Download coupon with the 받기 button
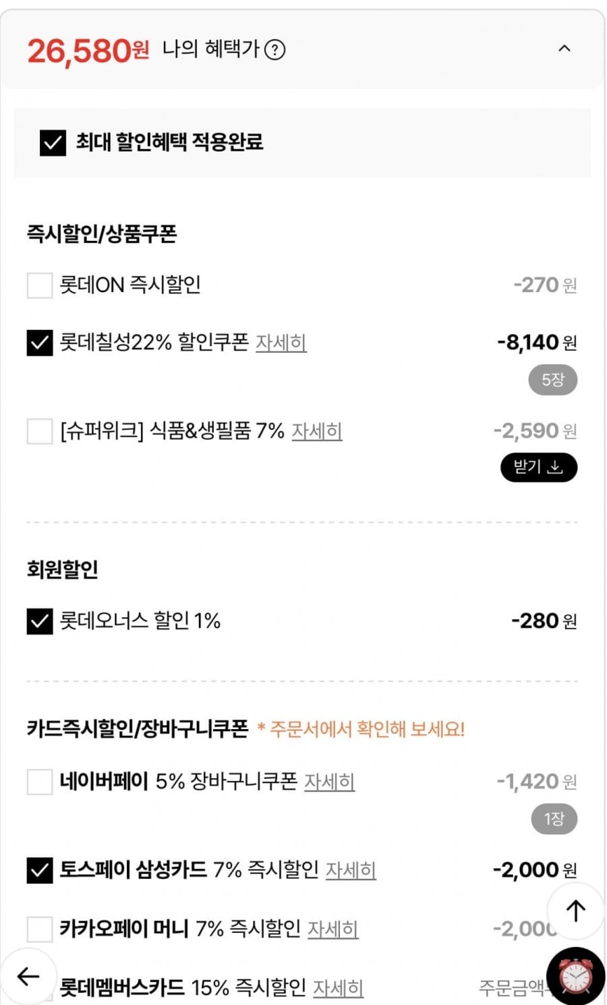This screenshot has width=607, height=1005. click(538, 467)
